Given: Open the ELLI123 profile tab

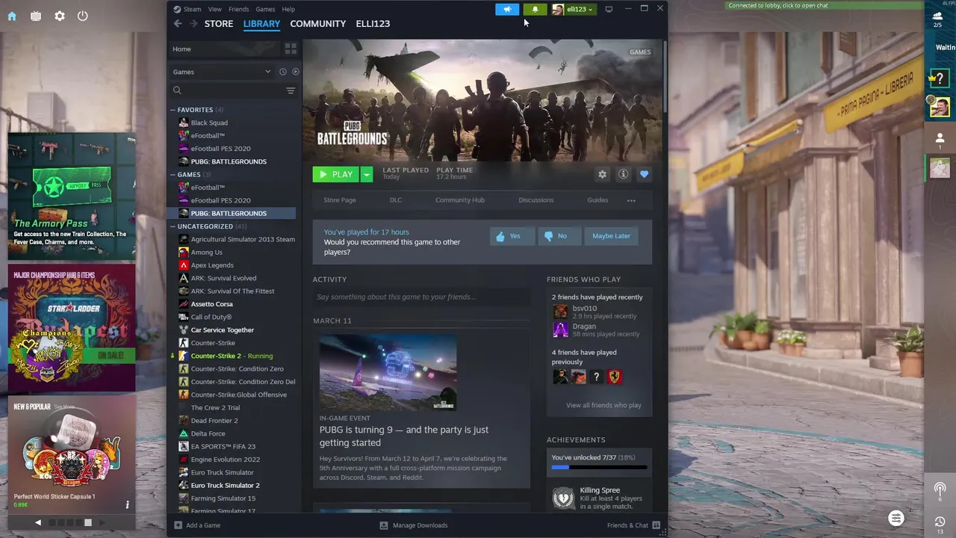Looking at the screenshot, I should pos(373,24).
